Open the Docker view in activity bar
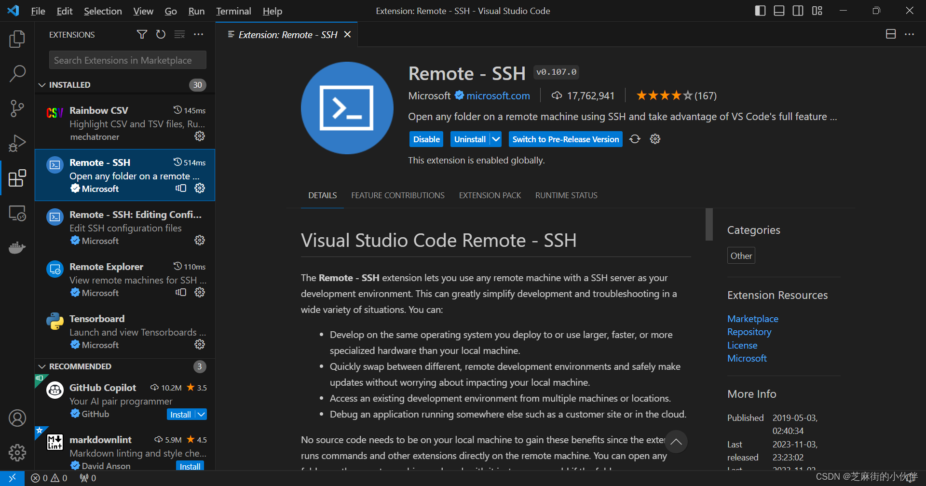This screenshot has height=486, width=926. tap(17, 247)
